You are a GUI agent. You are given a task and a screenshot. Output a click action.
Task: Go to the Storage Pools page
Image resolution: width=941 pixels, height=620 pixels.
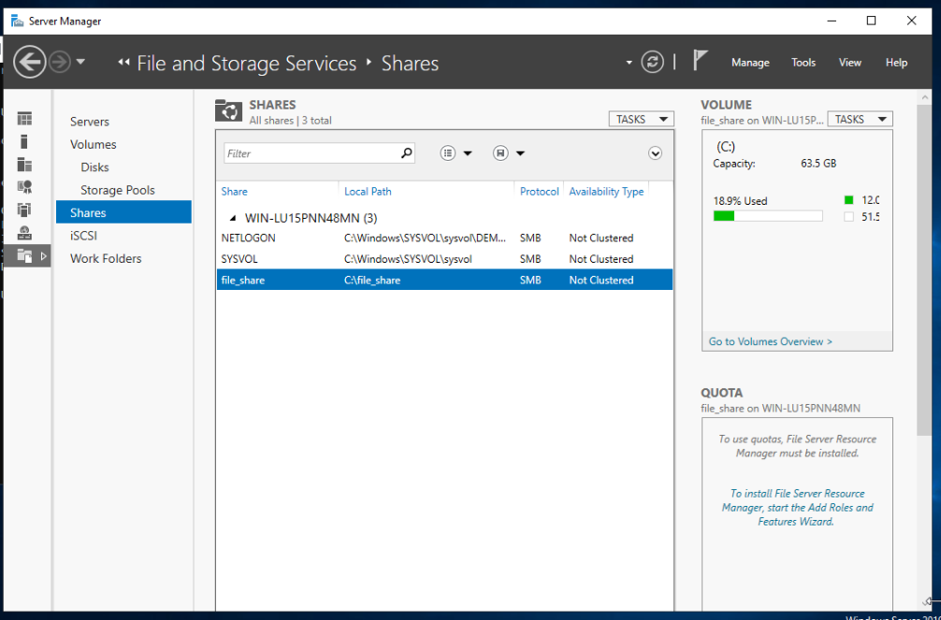pyautogui.click(x=117, y=190)
